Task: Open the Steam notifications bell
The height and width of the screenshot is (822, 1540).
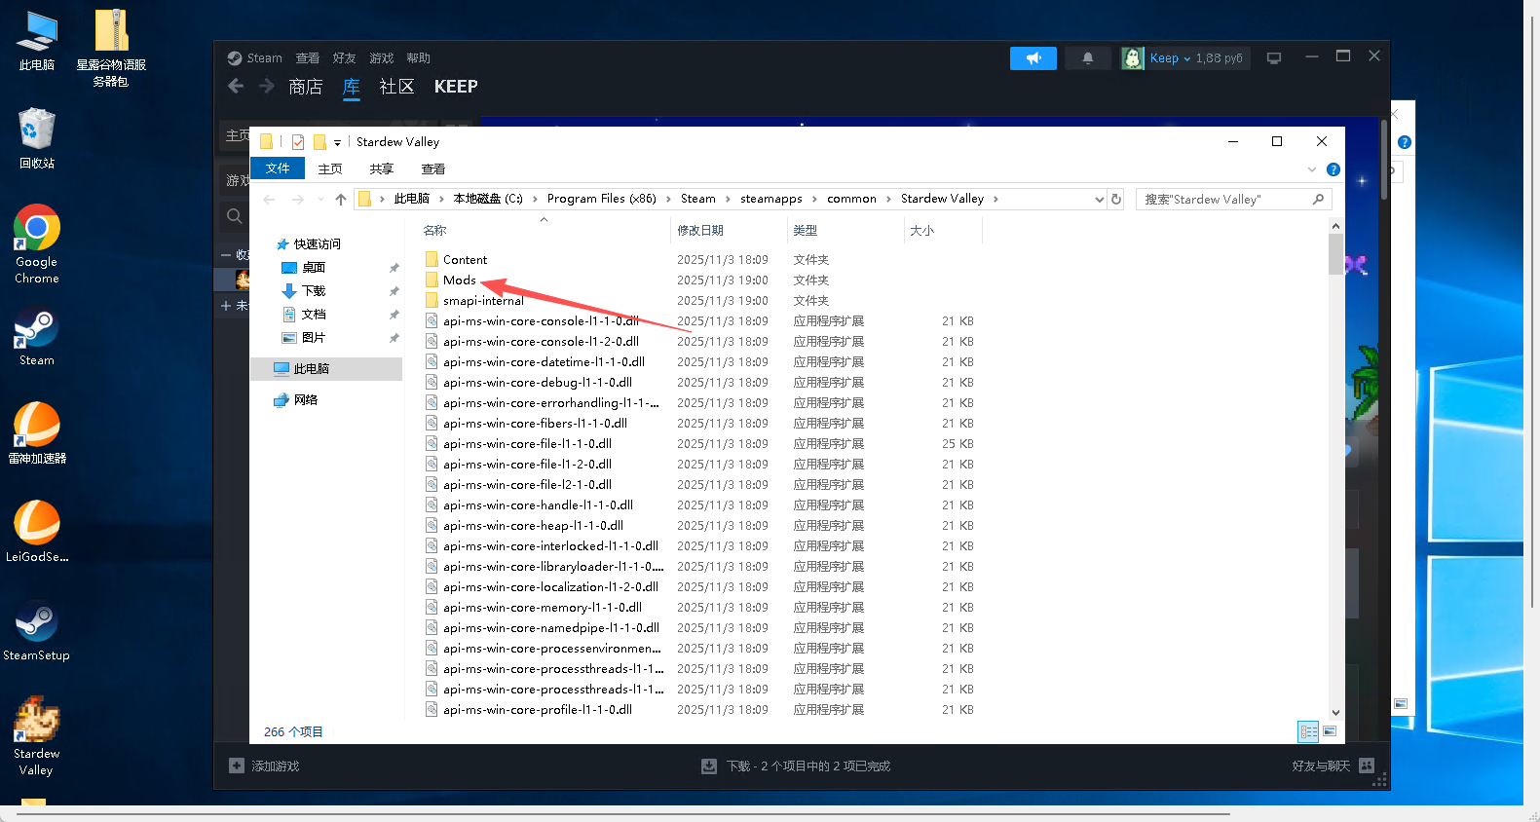Action: tap(1087, 58)
